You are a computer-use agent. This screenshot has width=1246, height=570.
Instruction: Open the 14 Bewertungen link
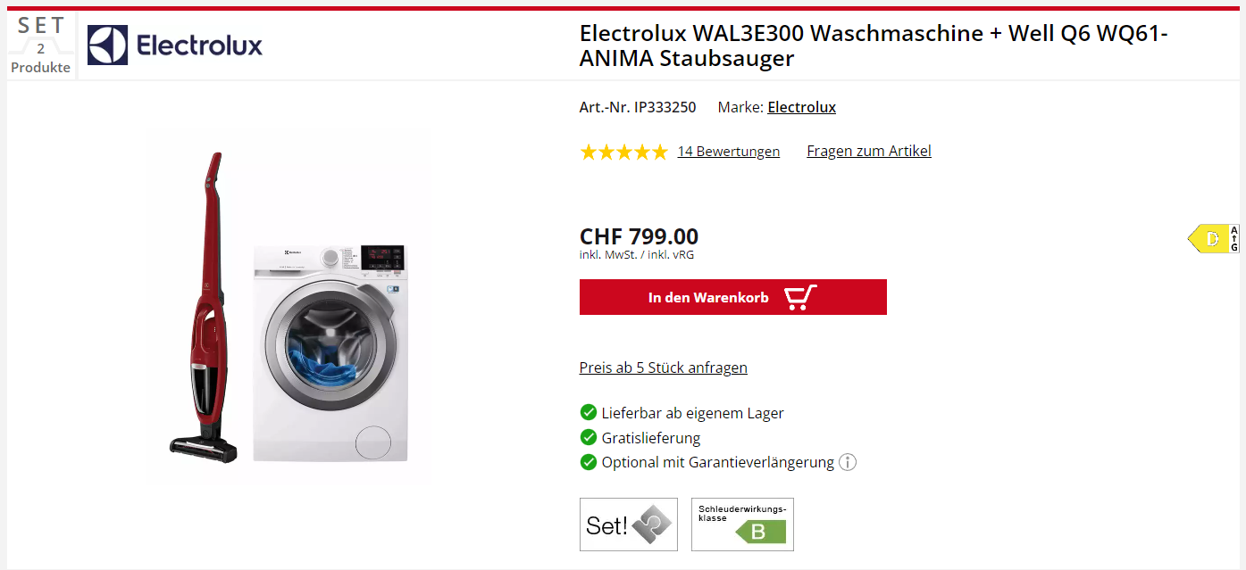(729, 152)
